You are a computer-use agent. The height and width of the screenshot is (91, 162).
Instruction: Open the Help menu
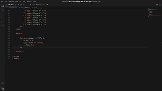click(x=34, y=2)
